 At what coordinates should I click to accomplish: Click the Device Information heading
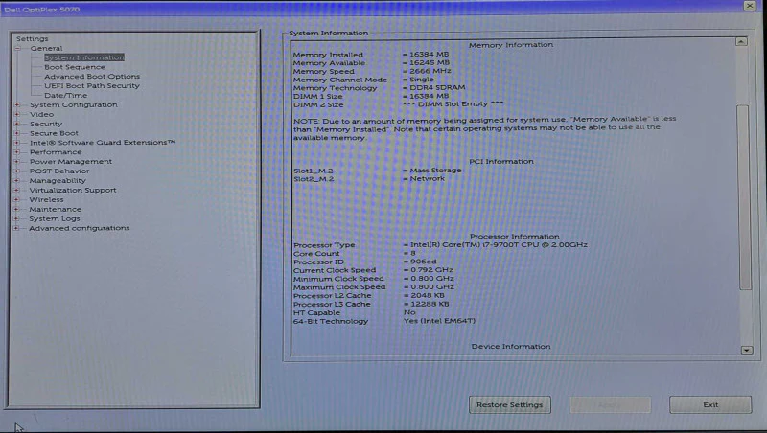(x=511, y=347)
